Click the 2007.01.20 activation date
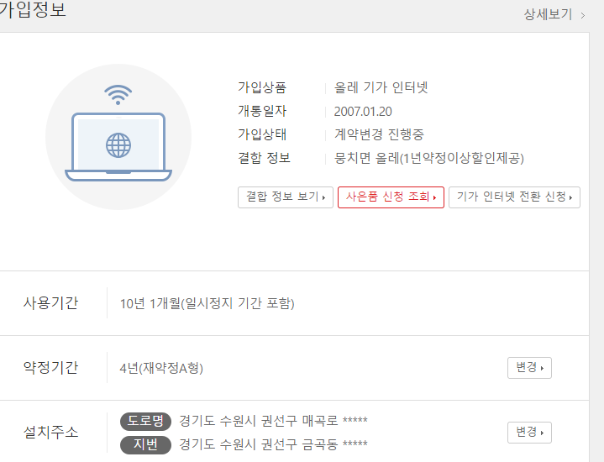The width and height of the screenshot is (604, 462). (363, 111)
